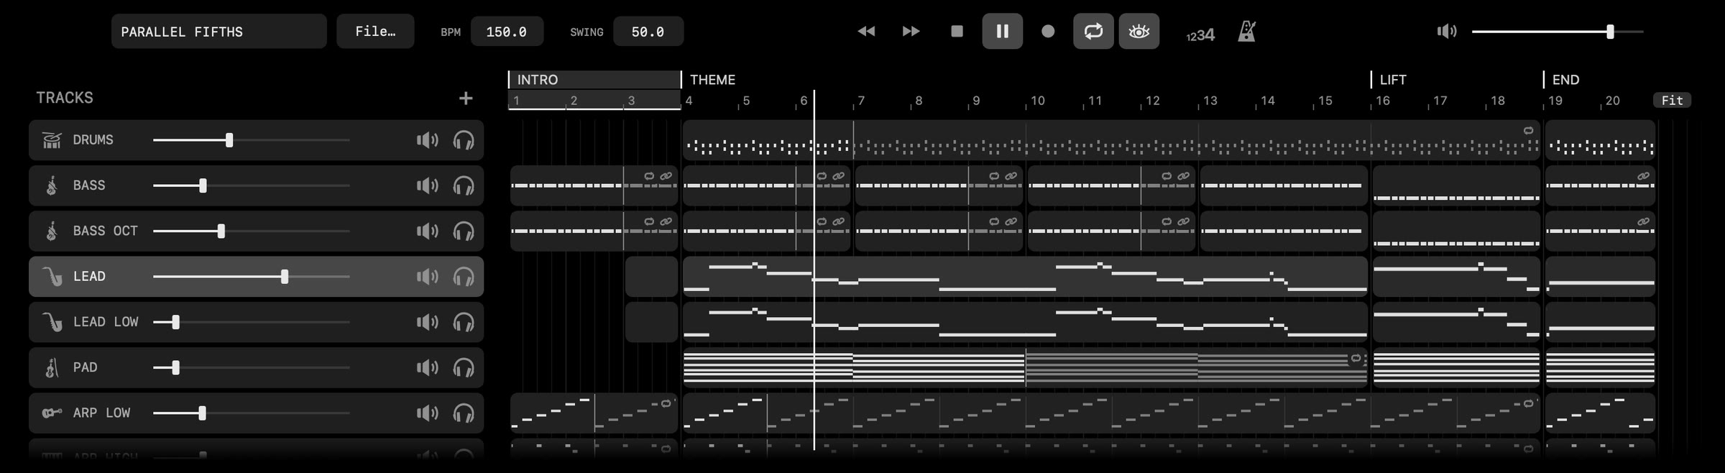Viewport: 1725px width, 473px height.
Task: Solo the LEAD track with headphones
Action: coord(464,277)
